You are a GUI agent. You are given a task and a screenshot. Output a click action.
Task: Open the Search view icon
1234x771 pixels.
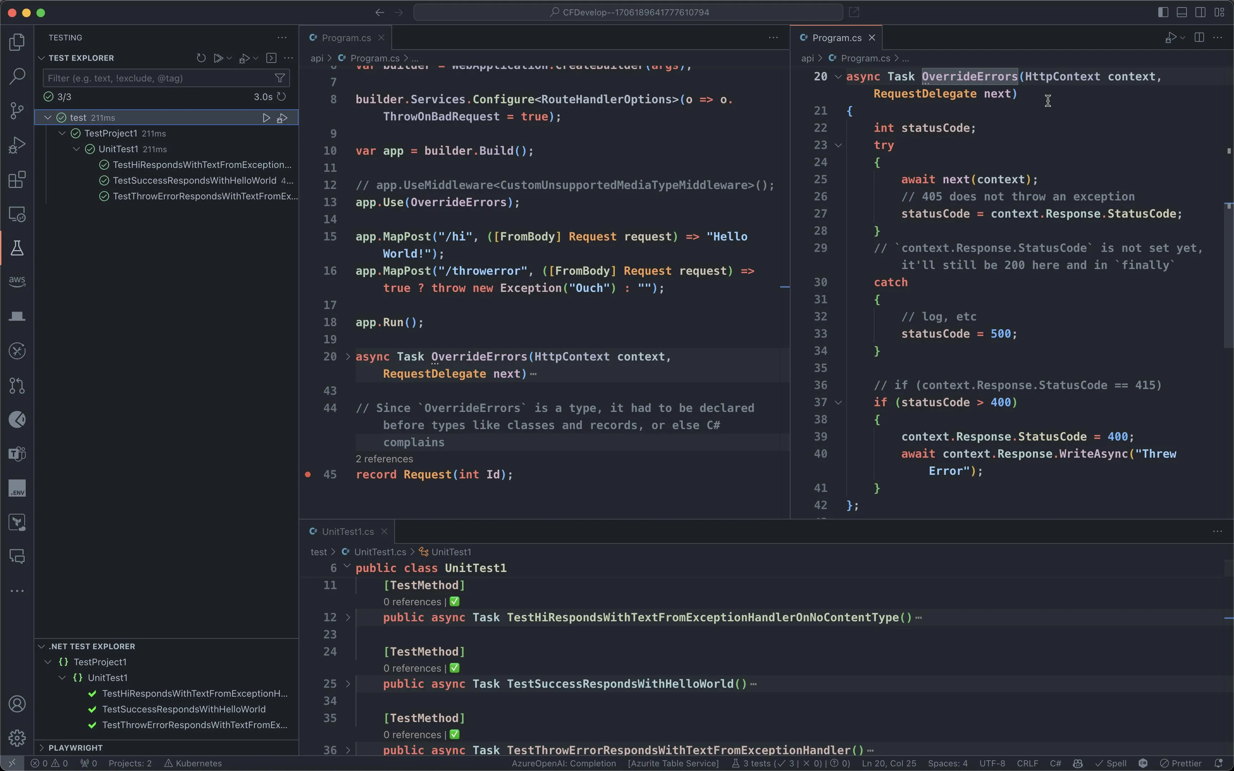pyautogui.click(x=17, y=76)
